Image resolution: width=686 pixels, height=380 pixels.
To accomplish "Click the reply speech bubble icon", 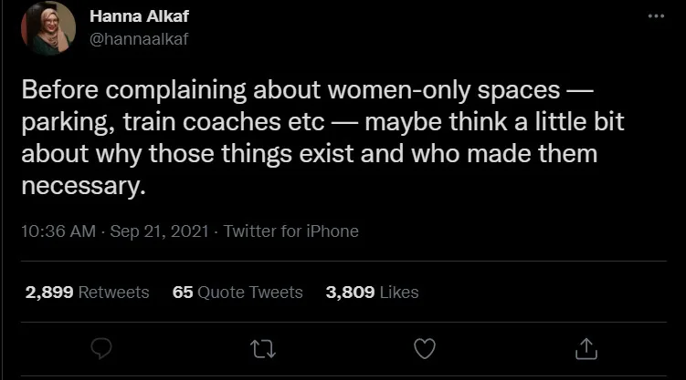I will point(102,347).
